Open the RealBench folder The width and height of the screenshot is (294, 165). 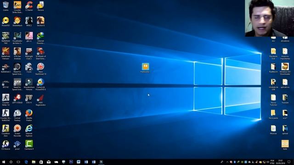tap(273, 68)
